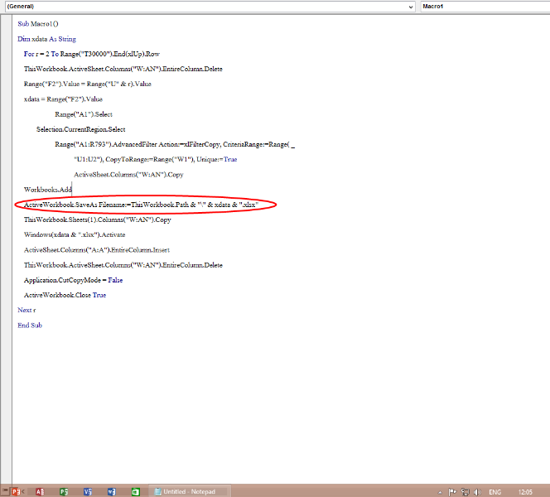Open Access from the taskbar
The width and height of the screenshot is (550, 497).
pyautogui.click(x=40, y=491)
